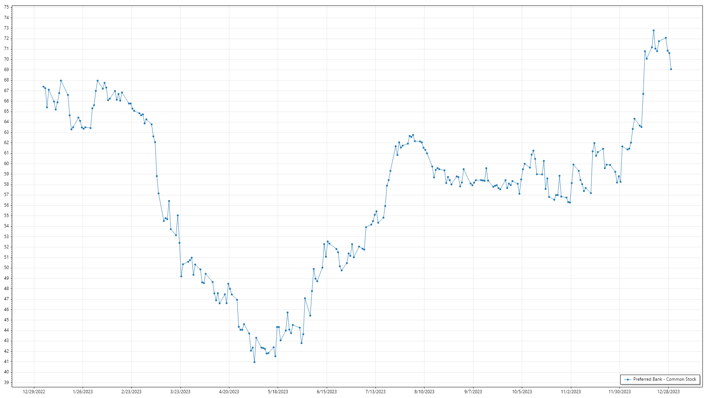The image size is (708, 398).
Task: Click the highest data point near 73
Action: tap(653, 31)
